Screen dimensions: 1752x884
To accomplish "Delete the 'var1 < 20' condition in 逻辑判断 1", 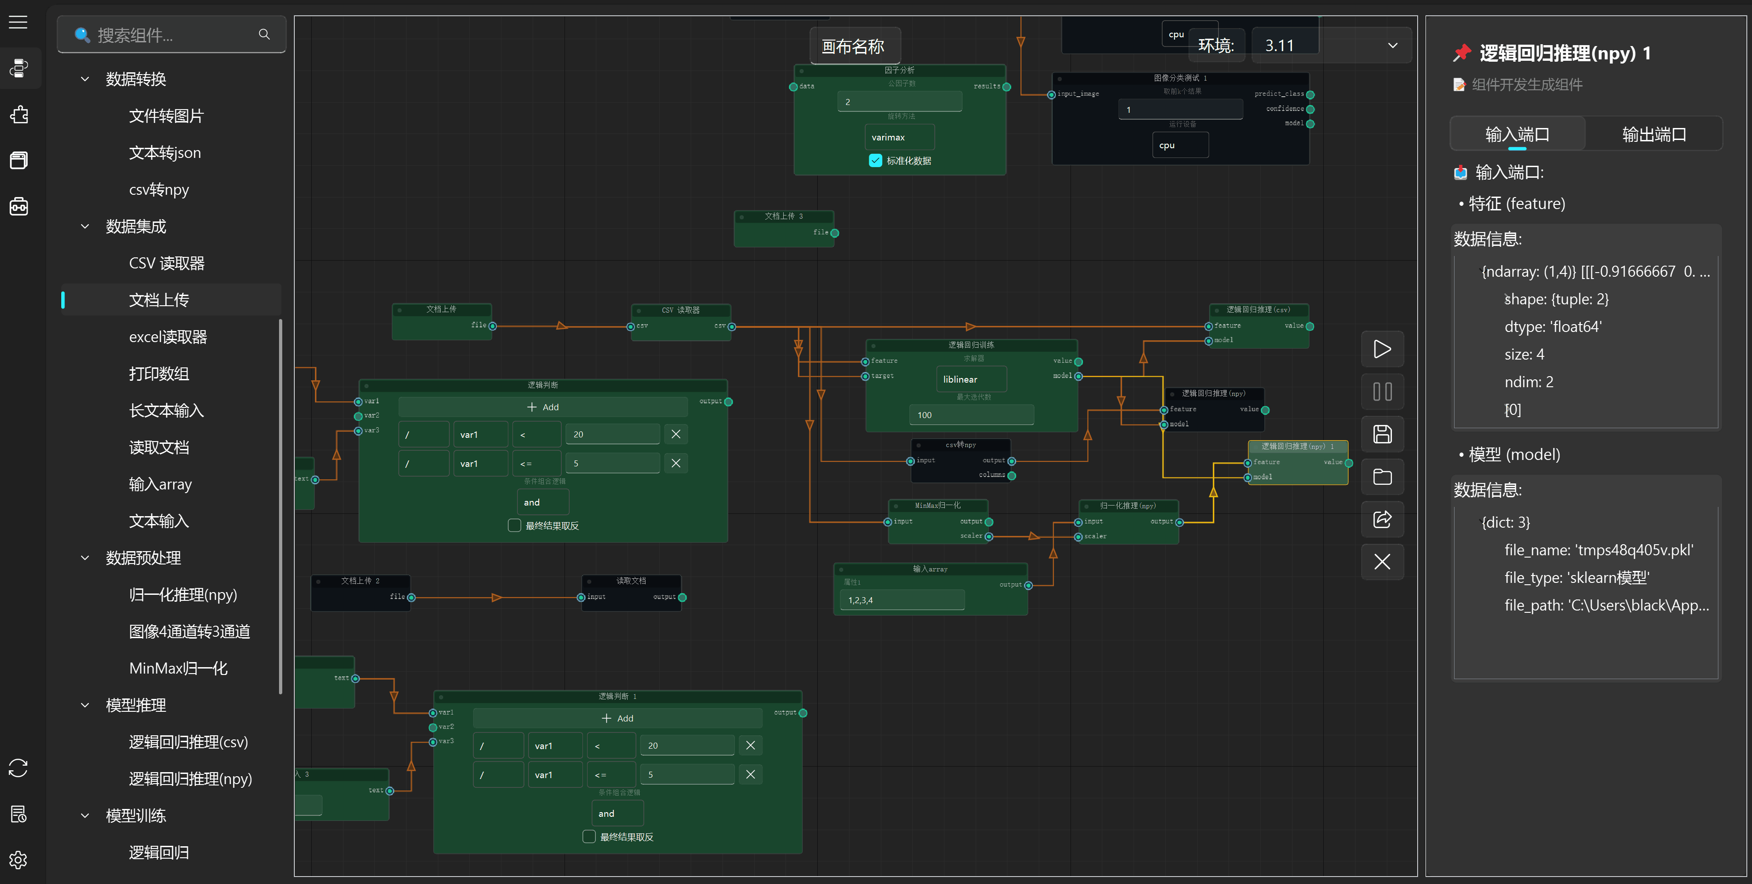I will click(x=750, y=745).
